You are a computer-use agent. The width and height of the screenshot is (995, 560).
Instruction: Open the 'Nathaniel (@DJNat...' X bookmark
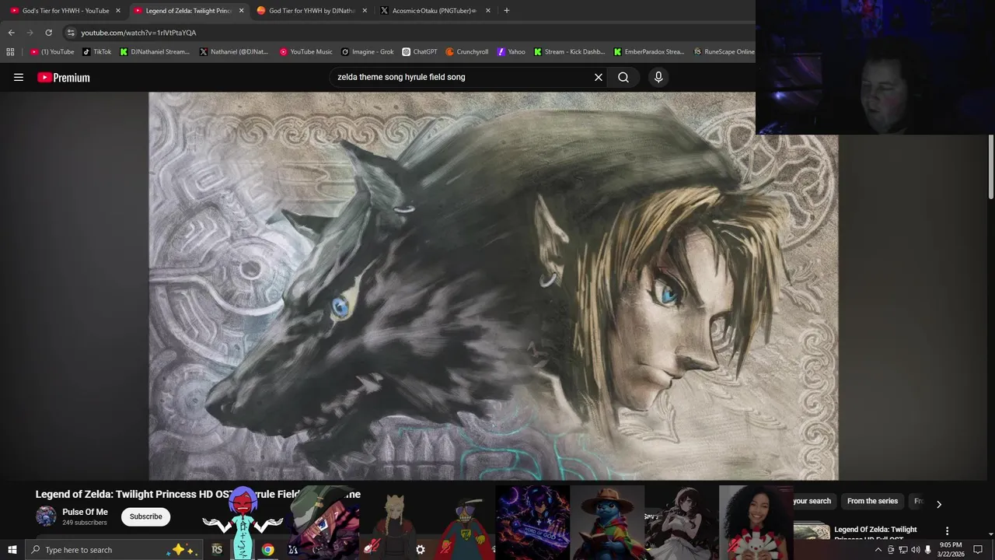233,52
